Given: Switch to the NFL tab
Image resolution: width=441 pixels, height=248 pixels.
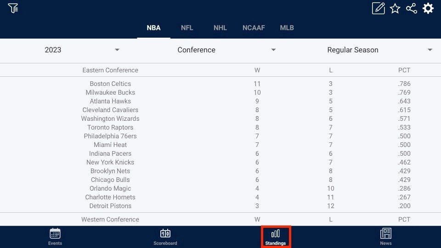Looking at the screenshot, I should (x=187, y=28).
